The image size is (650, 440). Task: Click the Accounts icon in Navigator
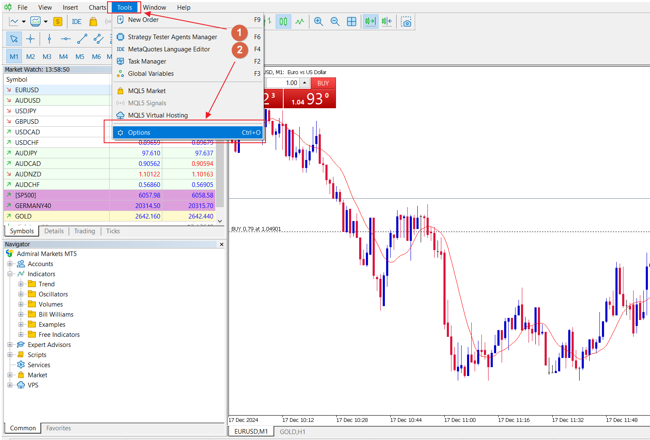[21, 264]
